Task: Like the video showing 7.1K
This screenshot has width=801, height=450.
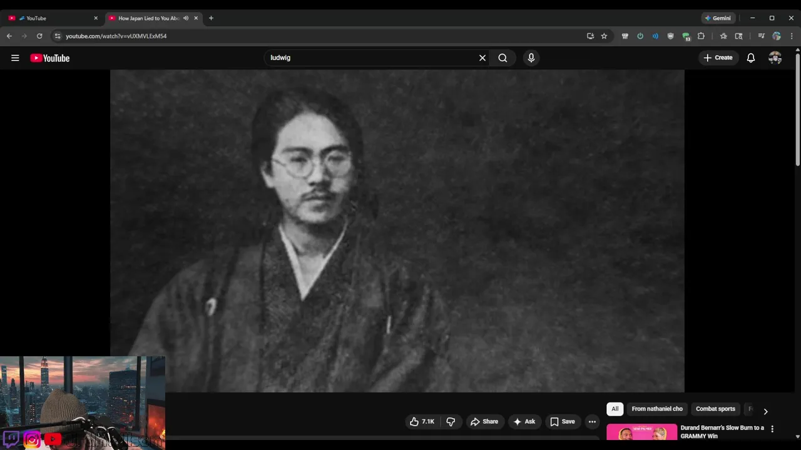Action: 422,422
